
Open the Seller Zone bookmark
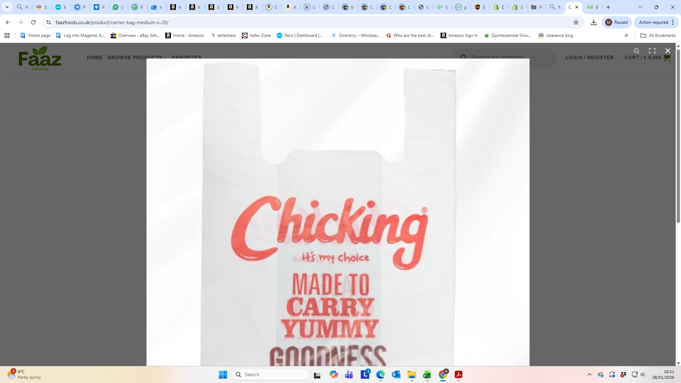[x=256, y=35]
